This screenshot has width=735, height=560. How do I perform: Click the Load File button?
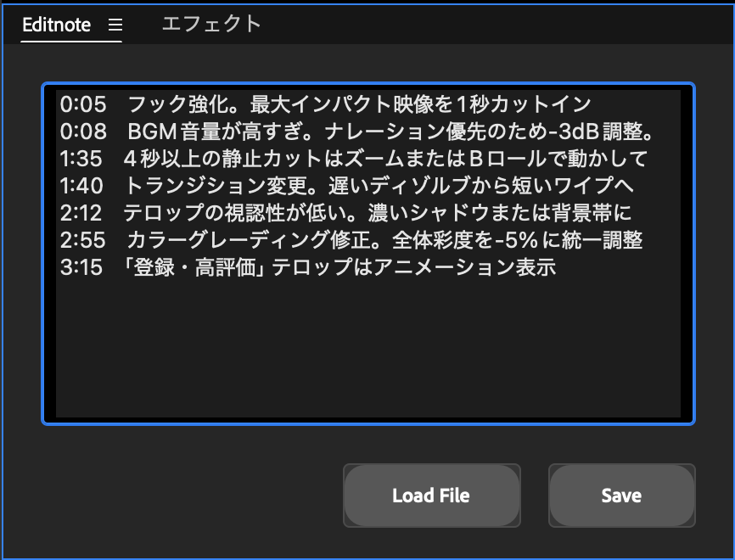[431, 496]
